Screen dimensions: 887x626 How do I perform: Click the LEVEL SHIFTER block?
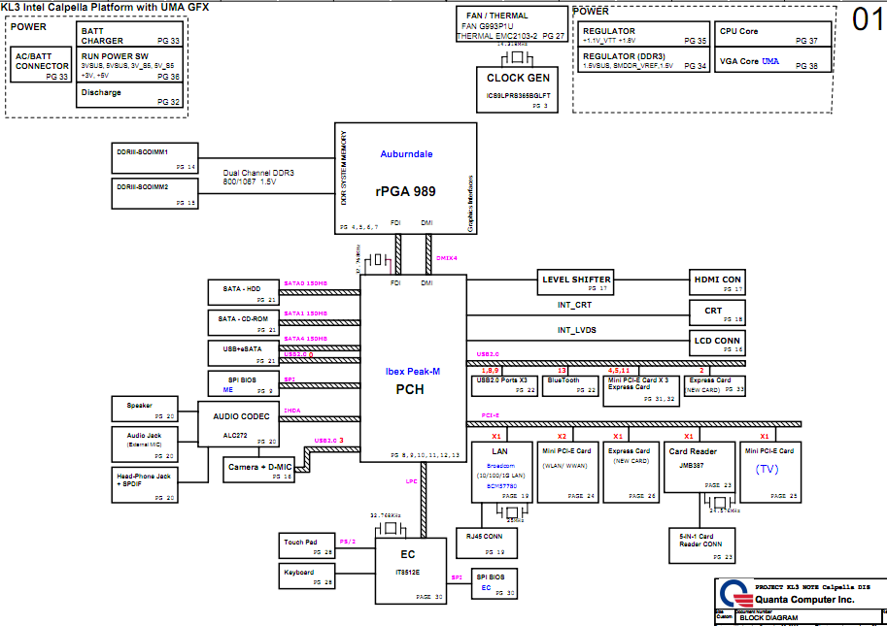[575, 282]
